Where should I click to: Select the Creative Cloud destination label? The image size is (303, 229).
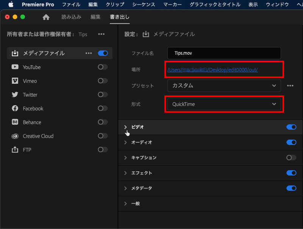(x=38, y=136)
